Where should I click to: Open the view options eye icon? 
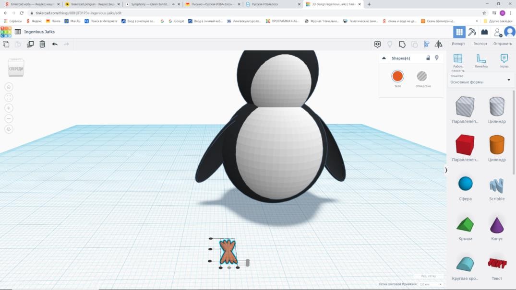click(x=377, y=44)
